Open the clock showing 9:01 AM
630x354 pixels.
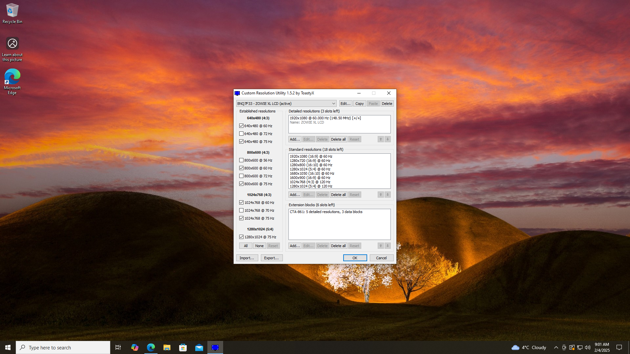[x=602, y=347]
